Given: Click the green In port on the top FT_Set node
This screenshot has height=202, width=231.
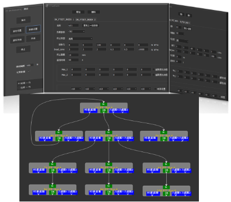Looking at the screenshot, I should point(104,104).
